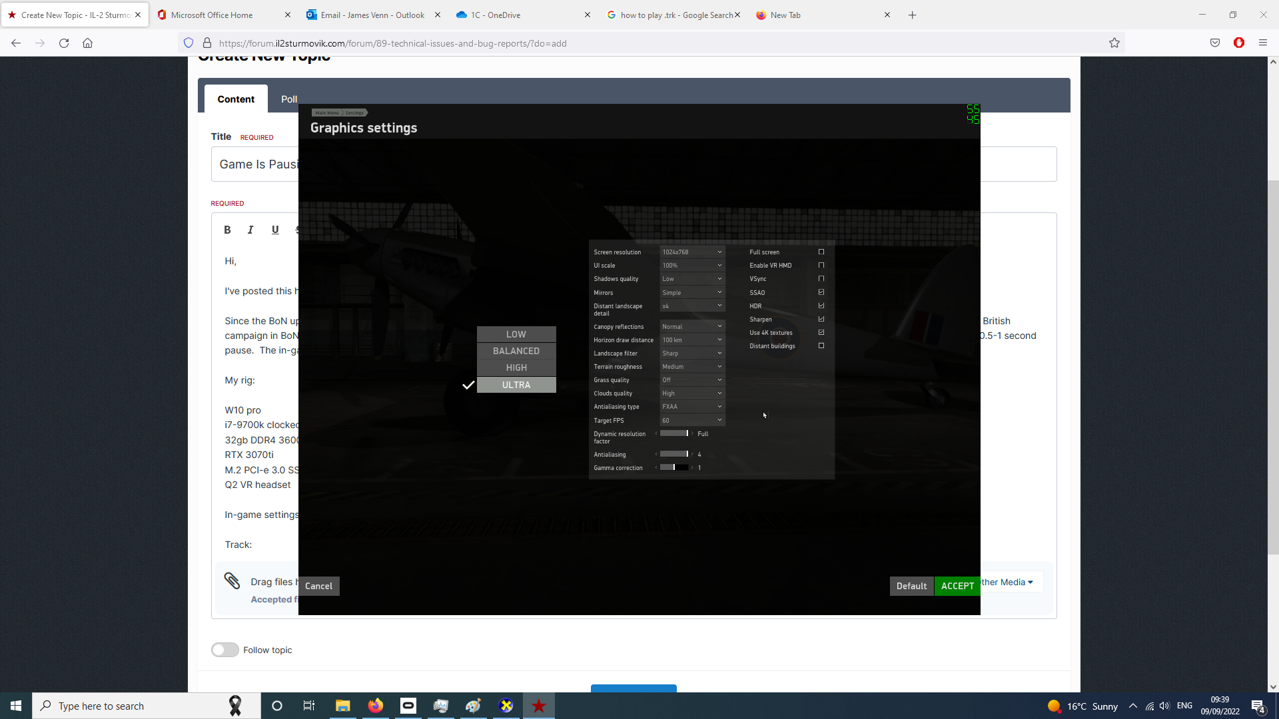Image resolution: width=1279 pixels, height=719 pixels.
Task: Open the Firefox hamburger menu
Action: (1263, 43)
